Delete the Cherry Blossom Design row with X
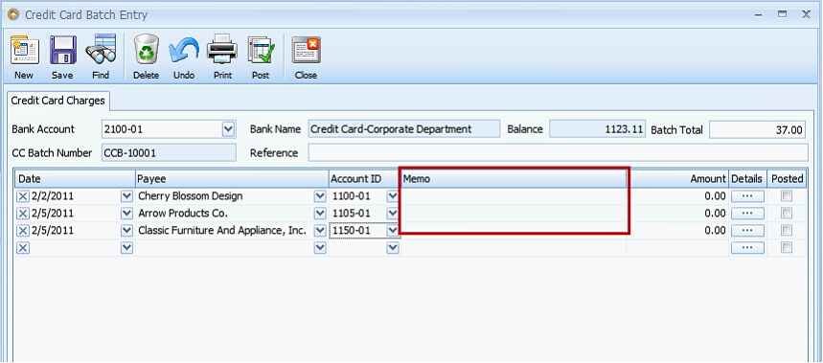The image size is (823, 363). point(23,196)
